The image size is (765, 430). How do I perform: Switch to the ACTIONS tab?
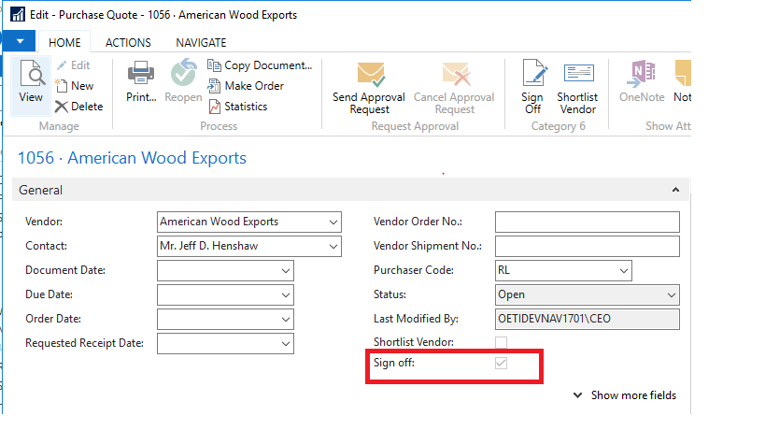tap(128, 43)
